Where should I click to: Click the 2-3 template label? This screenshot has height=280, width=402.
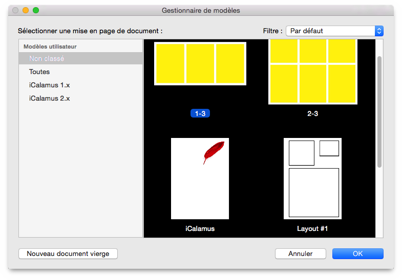tap(312, 113)
